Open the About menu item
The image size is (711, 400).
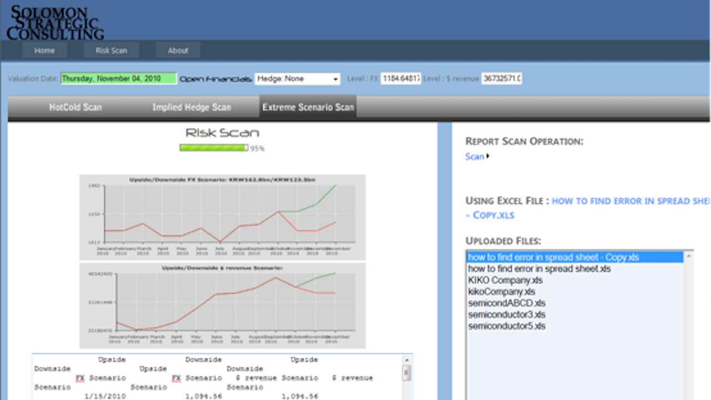(x=178, y=51)
